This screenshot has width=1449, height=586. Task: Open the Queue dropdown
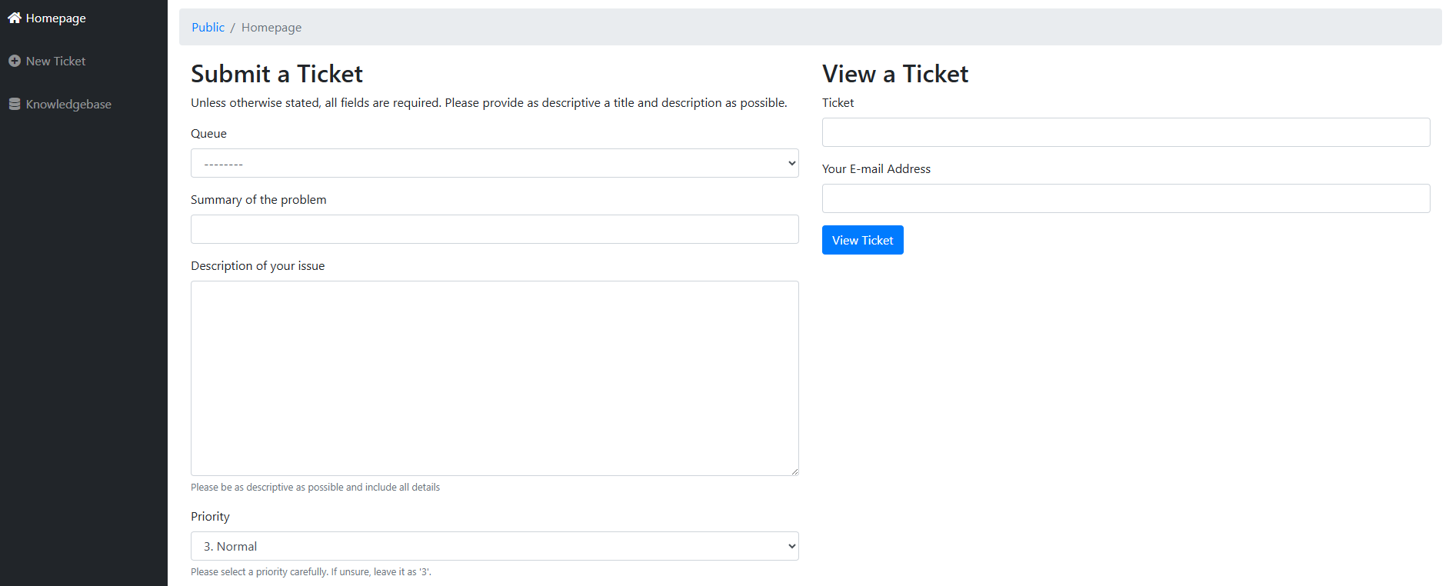[x=494, y=163]
